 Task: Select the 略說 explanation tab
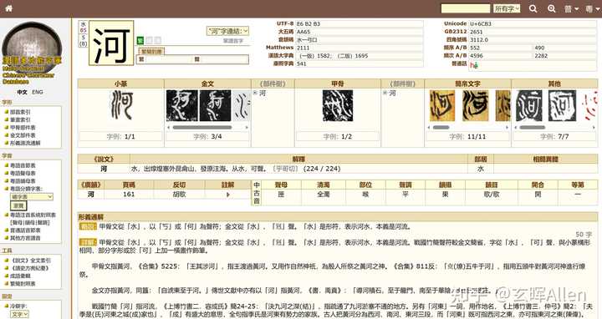coord(88,226)
